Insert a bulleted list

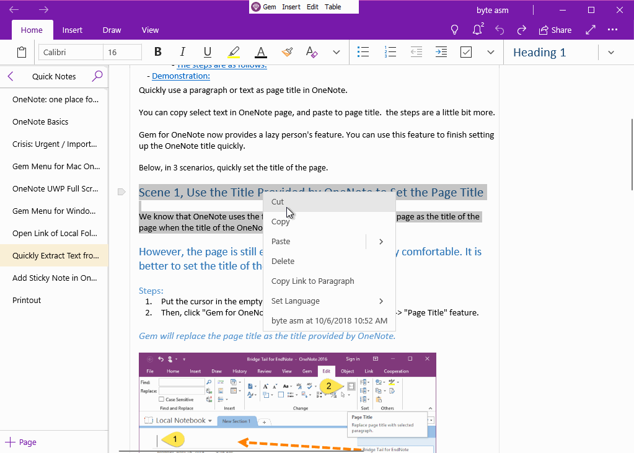click(363, 52)
